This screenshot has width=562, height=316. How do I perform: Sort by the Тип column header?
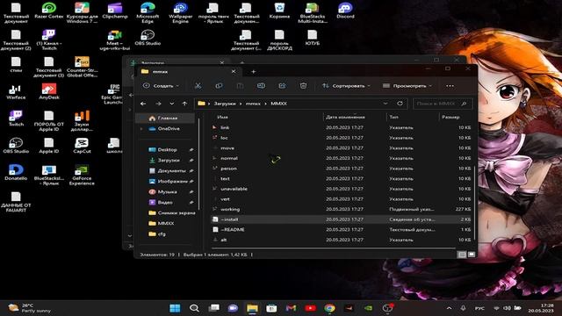point(394,117)
